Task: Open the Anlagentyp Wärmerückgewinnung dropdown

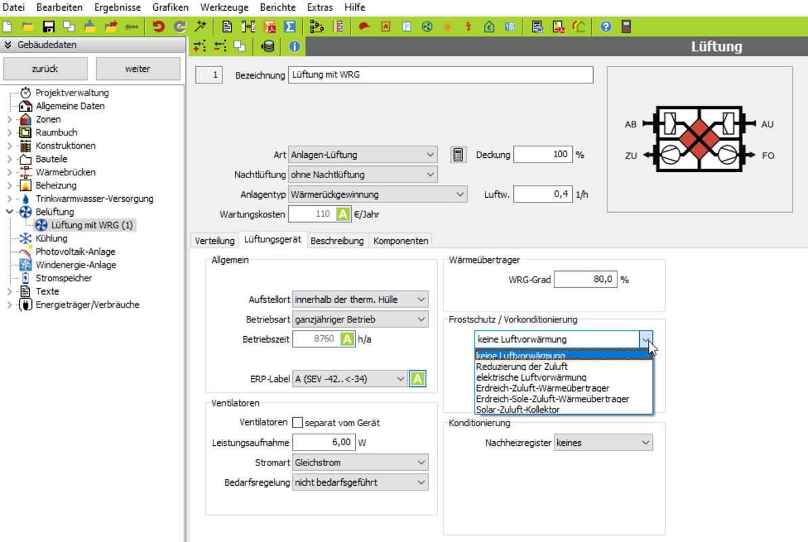Action: [378, 194]
